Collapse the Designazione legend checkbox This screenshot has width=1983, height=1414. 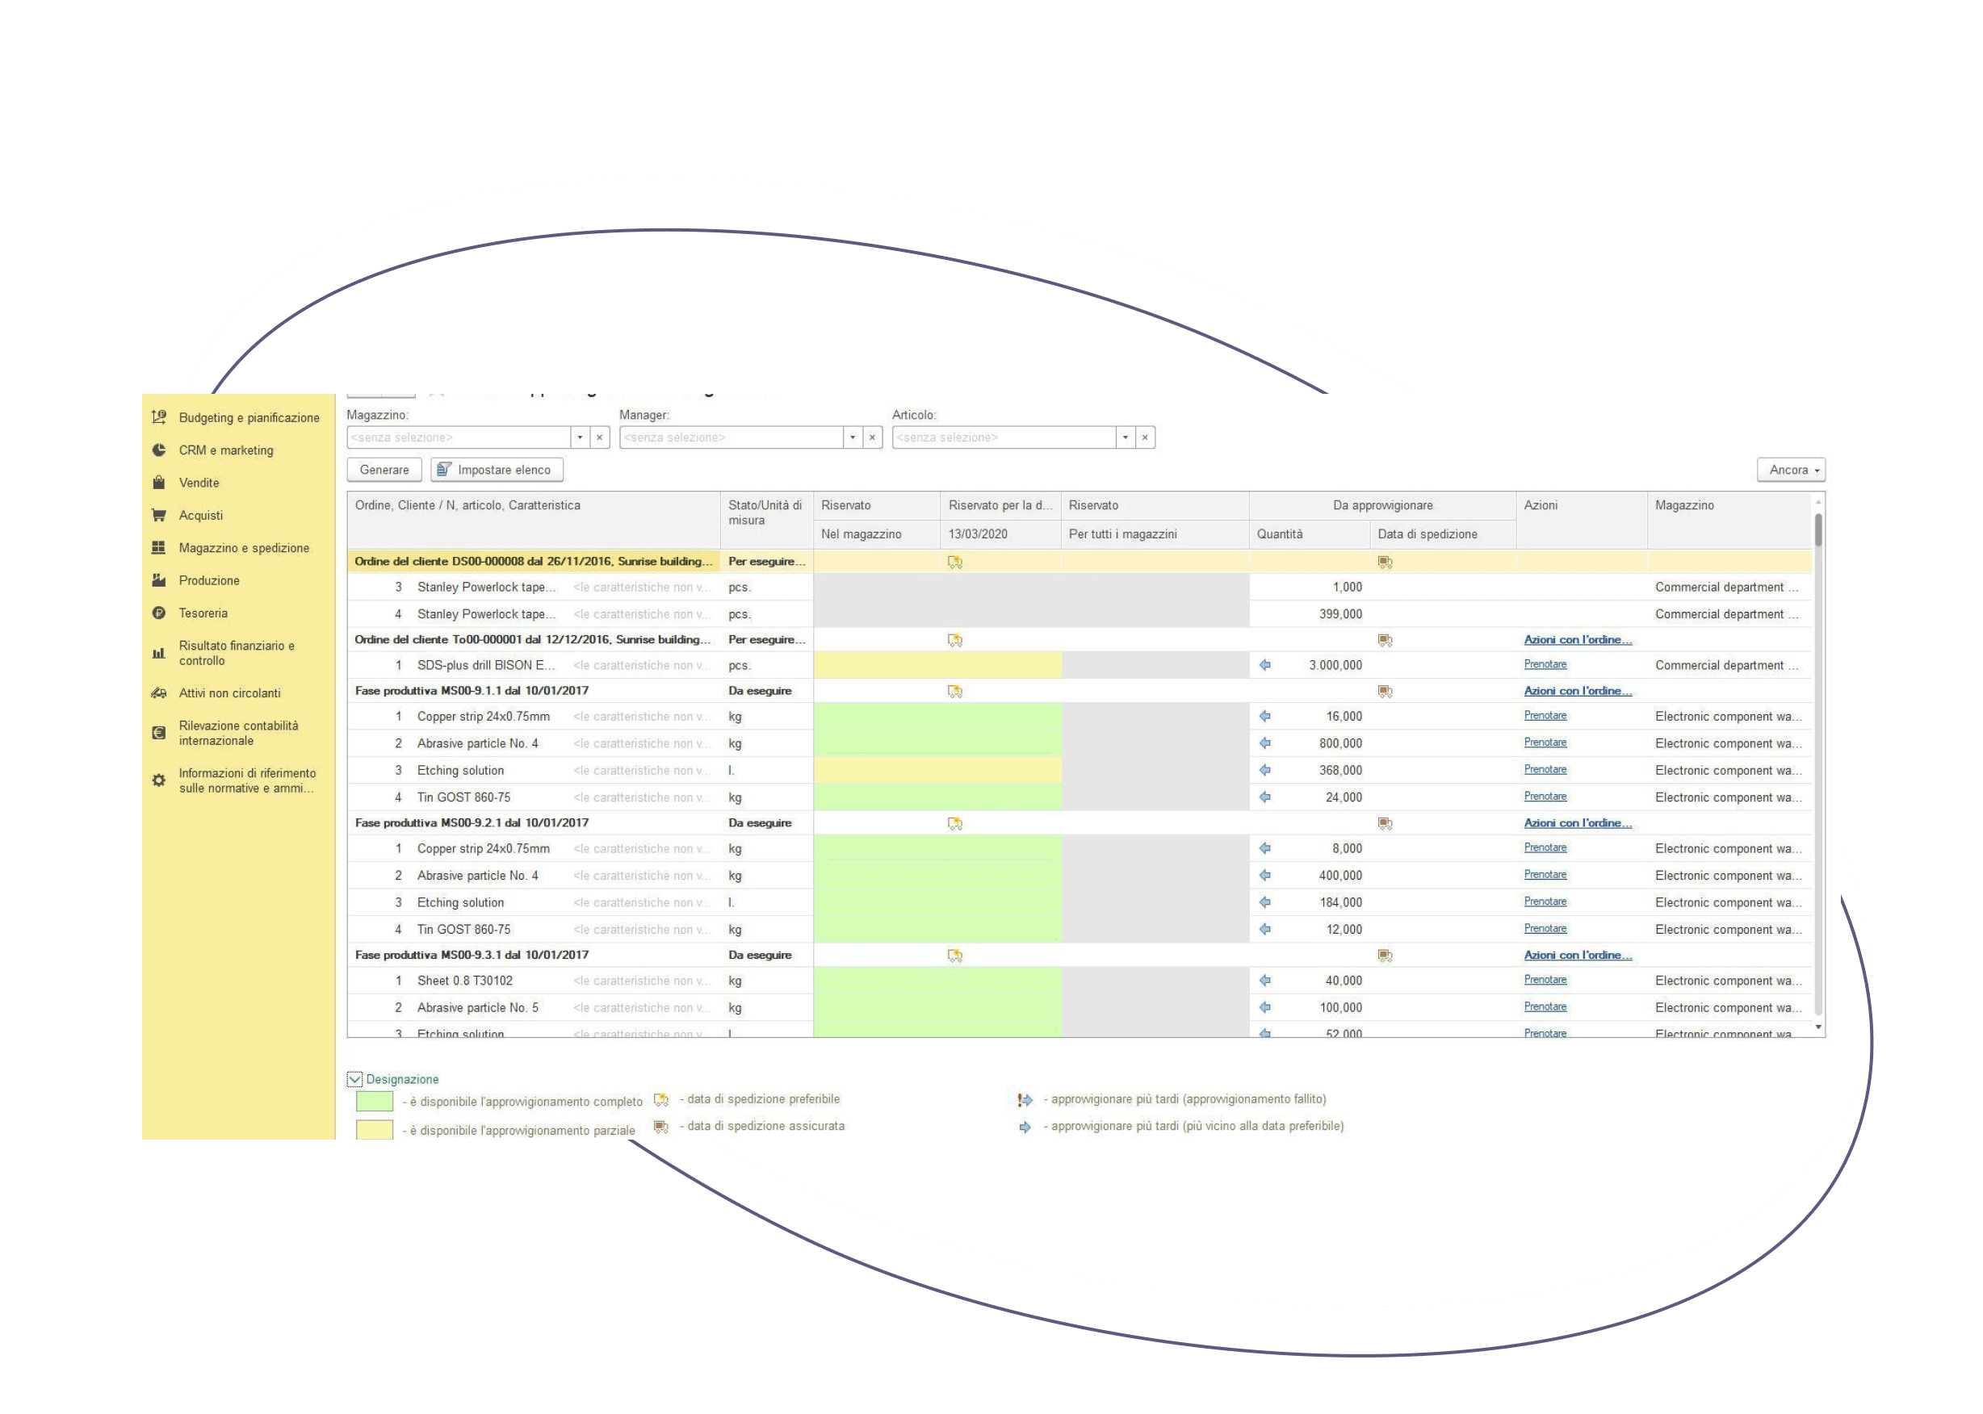[x=354, y=1080]
